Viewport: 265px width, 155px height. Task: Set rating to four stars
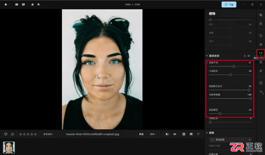point(32,134)
